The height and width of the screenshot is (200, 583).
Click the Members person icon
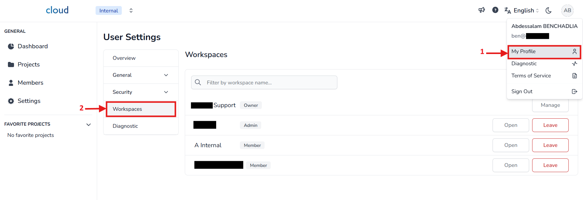tap(11, 83)
